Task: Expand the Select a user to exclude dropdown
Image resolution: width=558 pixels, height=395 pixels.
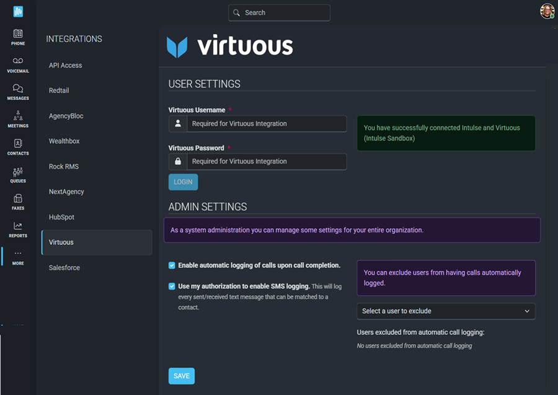Action: (x=446, y=311)
